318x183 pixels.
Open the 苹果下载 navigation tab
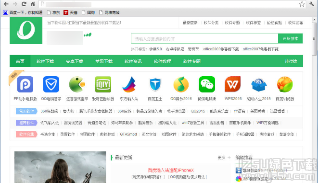coord(104,61)
